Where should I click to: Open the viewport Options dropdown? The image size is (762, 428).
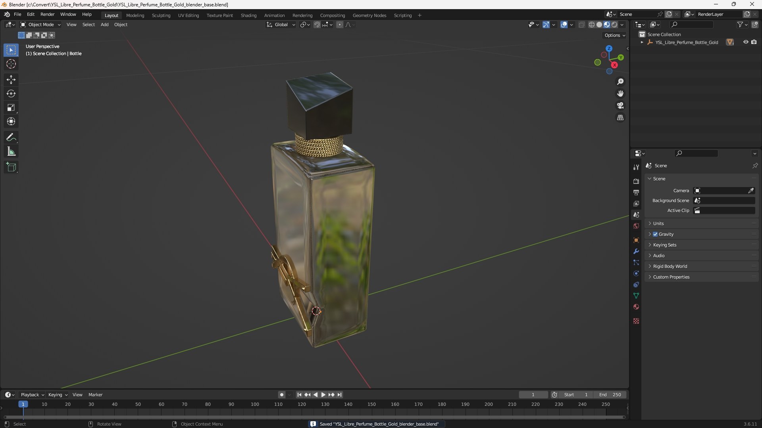(614, 35)
